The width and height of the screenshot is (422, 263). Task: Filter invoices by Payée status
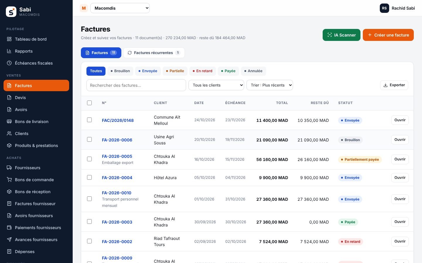click(x=228, y=71)
